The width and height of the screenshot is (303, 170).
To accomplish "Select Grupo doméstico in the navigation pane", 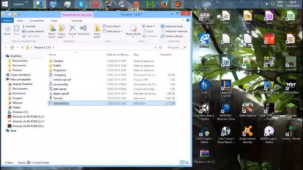I will coord(20,75).
